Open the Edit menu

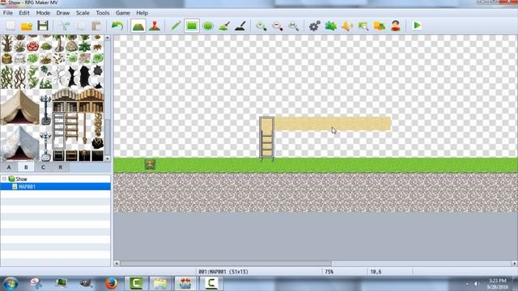[x=24, y=13]
